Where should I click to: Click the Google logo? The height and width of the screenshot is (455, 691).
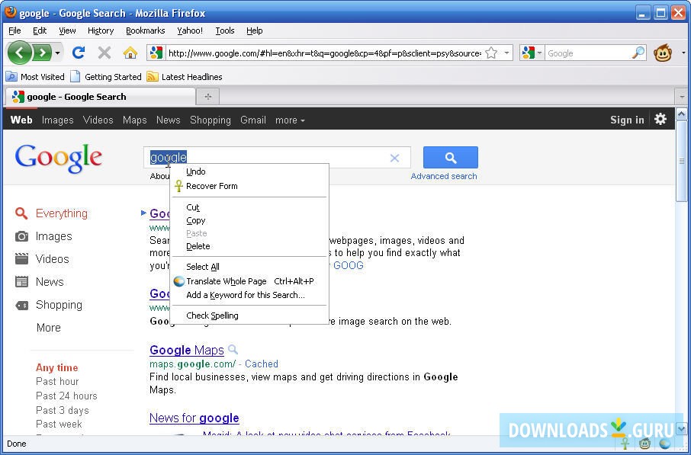pyautogui.click(x=59, y=158)
